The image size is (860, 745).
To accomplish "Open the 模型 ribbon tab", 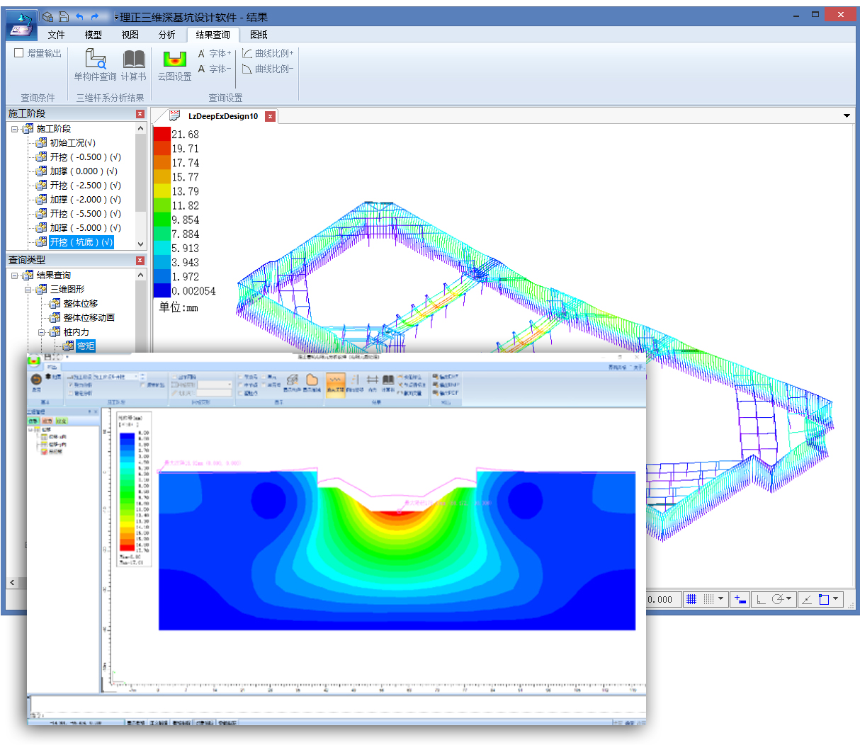I will coord(93,35).
